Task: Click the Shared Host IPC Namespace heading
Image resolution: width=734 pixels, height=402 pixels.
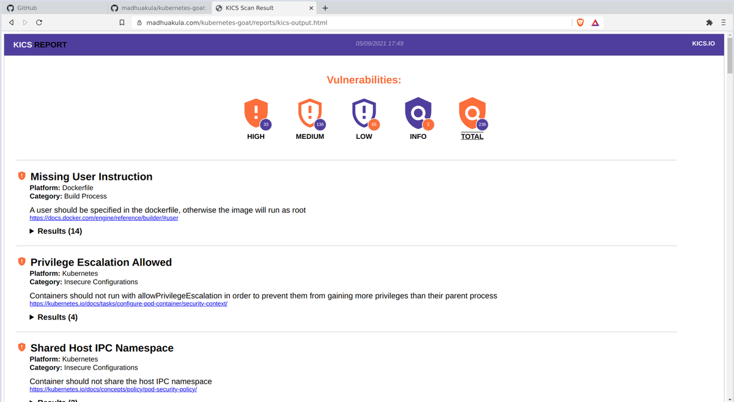Action: pos(102,348)
